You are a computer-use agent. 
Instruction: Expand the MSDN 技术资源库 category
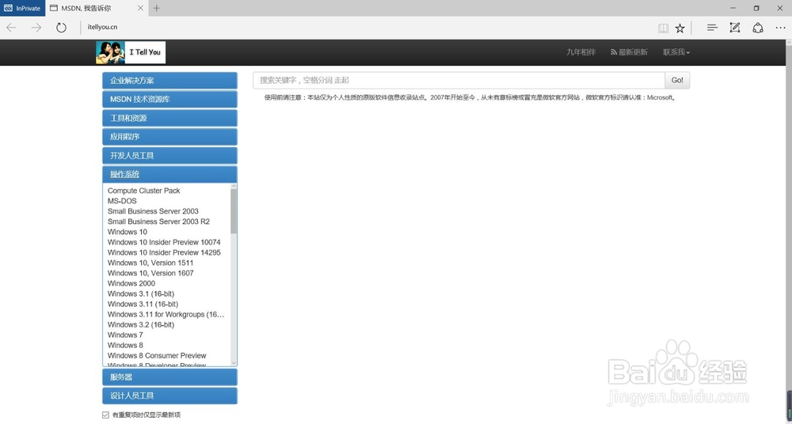169,100
